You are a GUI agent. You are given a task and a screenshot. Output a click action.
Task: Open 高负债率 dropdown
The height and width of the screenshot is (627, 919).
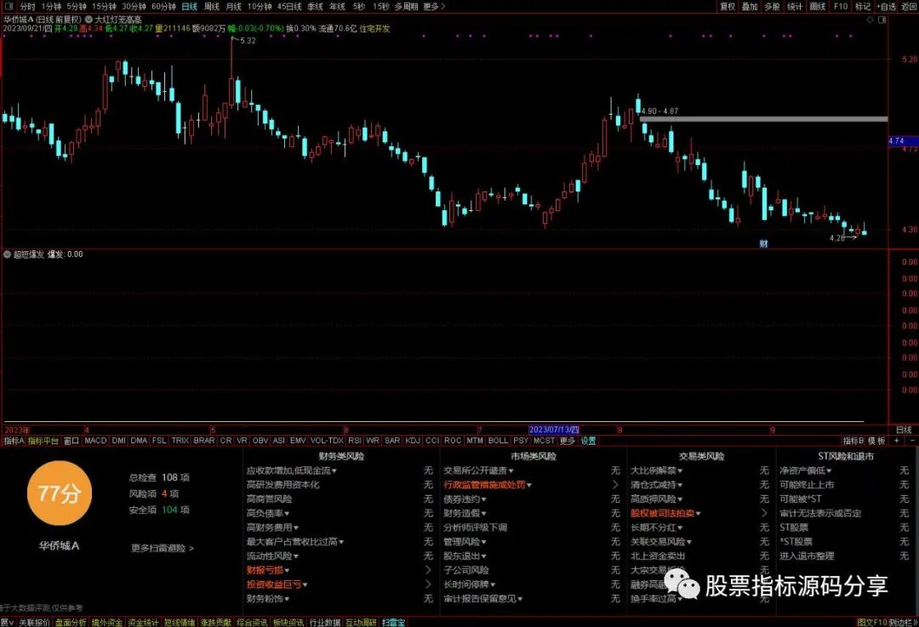pyautogui.click(x=267, y=513)
